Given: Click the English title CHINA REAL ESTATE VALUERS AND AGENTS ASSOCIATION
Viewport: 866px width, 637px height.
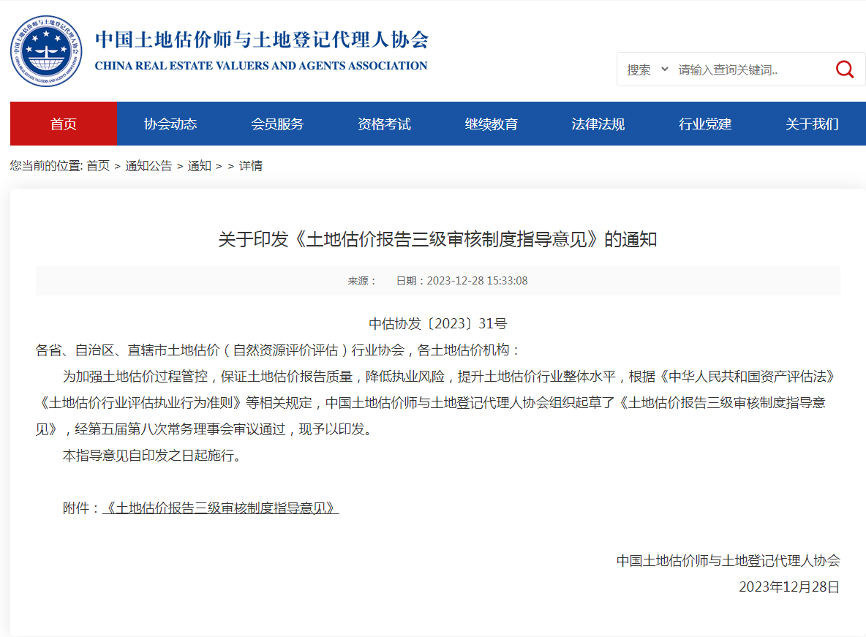Looking at the screenshot, I should [x=260, y=66].
